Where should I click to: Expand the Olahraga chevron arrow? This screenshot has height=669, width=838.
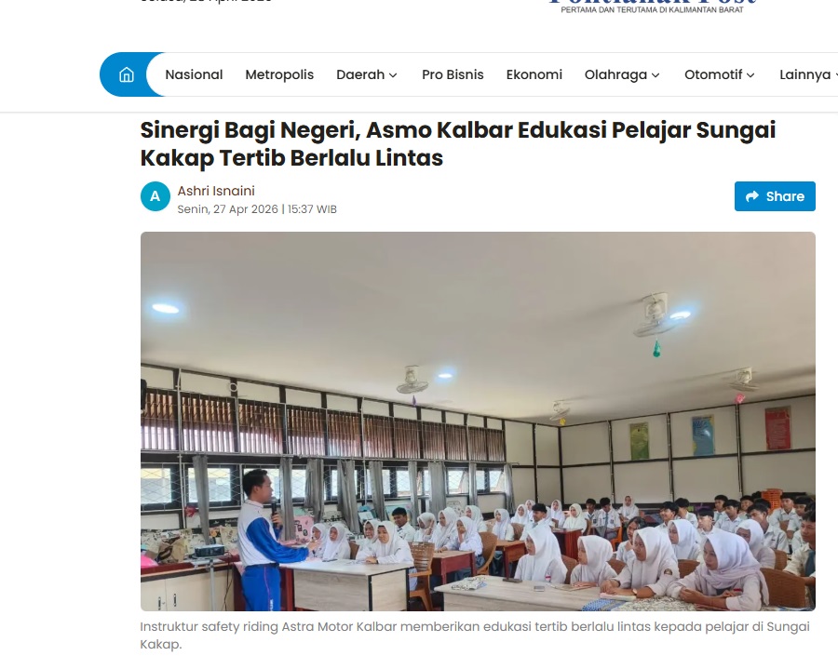656,75
